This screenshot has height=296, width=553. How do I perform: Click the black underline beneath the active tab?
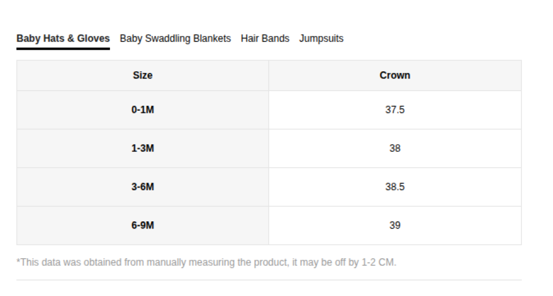(x=63, y=49)
